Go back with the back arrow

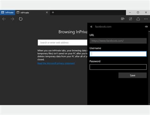pyautogui.click(x=4, y=19)
